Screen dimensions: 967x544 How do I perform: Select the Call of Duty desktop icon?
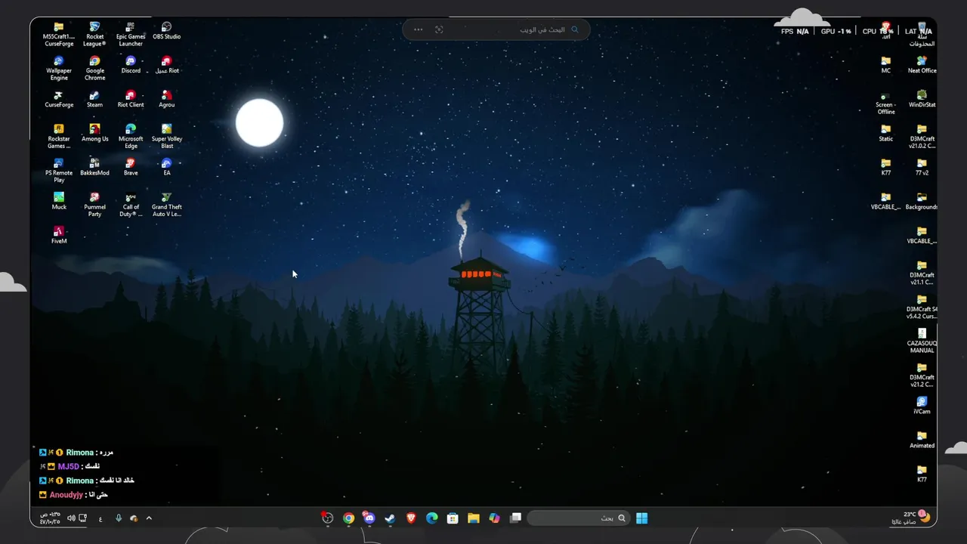[x=131, y=204]
